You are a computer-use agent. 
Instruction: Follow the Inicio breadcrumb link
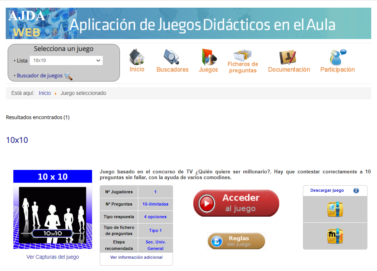(x=45, y=93)
